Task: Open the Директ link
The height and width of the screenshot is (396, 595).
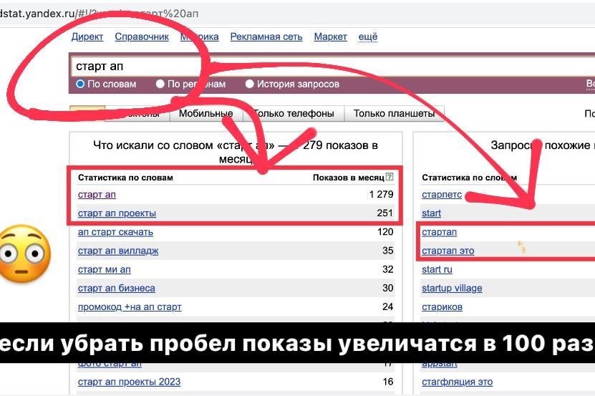Action: 87,37
